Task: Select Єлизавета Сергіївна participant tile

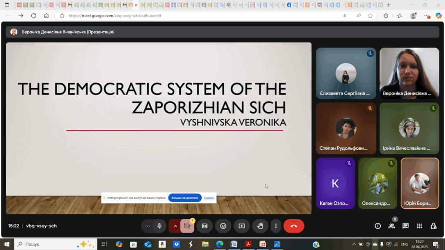Action: pos(346,73)
